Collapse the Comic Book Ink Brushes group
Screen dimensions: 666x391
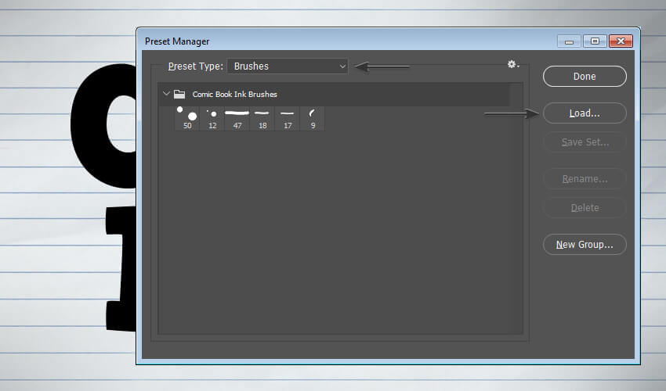point(166,94)
